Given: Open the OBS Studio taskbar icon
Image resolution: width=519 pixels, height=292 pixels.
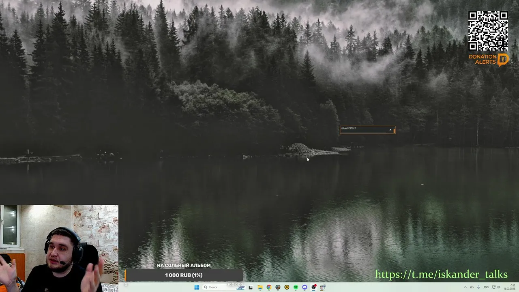Looking at the screenshot, I should click(x=314, y=287).
